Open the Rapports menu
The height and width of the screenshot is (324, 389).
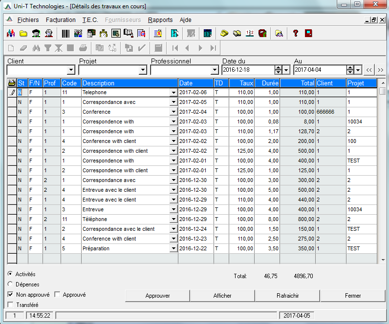[x=160, y=20]
